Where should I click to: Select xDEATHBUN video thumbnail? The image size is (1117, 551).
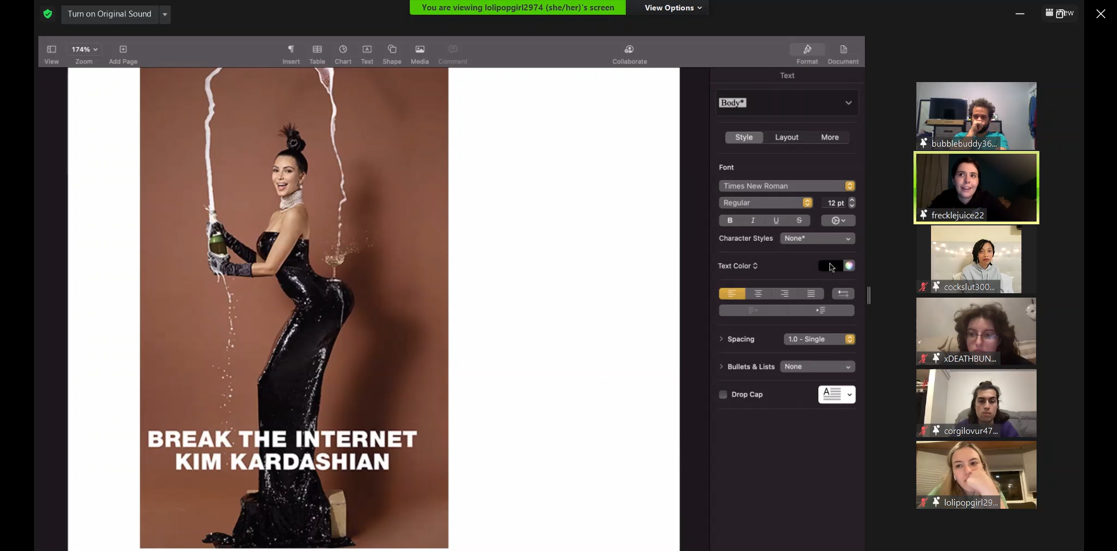click(976, 331)
